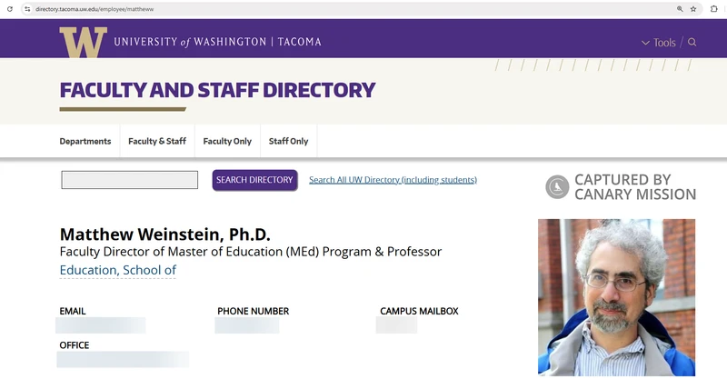727x389 pixels.
Task: Select the Faculty & Staff tab
Action: (157, 141)
